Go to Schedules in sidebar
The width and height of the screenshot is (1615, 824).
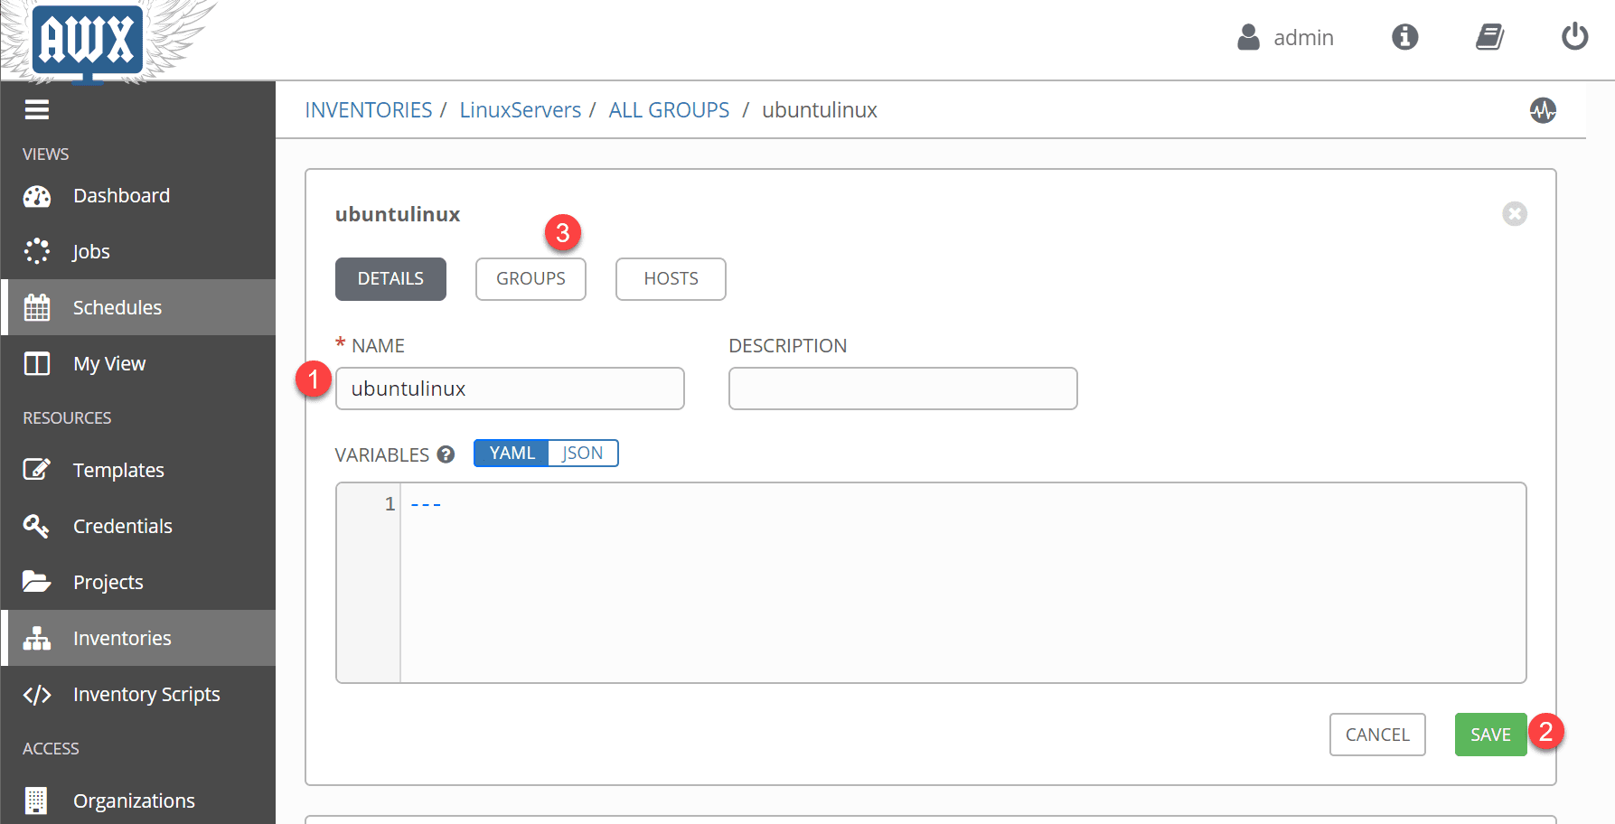(x=138, y=307)
